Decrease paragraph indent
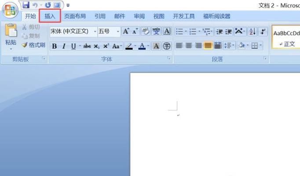 point(219,31)
